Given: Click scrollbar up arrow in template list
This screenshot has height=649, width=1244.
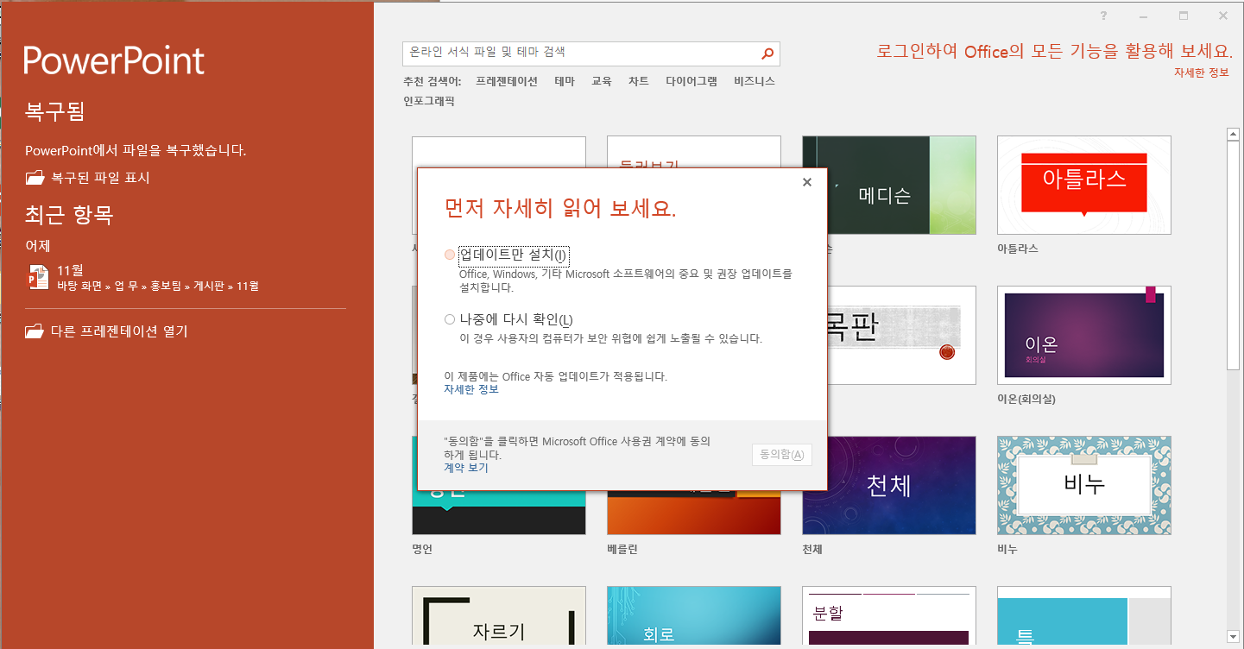Looking at the screenshot, I should [1233, 134].
